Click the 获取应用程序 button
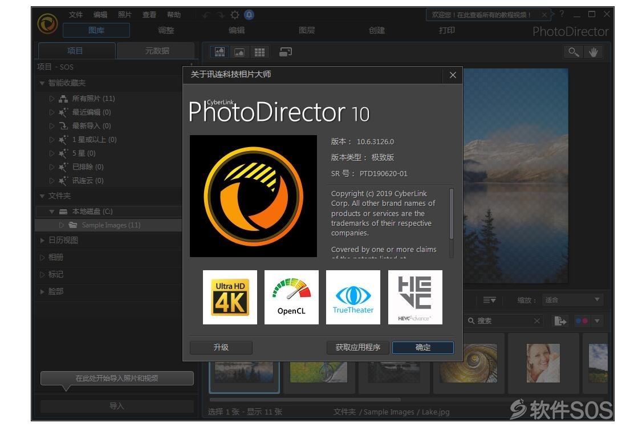Viewport: 622px width, 427px height. point(358,348)
